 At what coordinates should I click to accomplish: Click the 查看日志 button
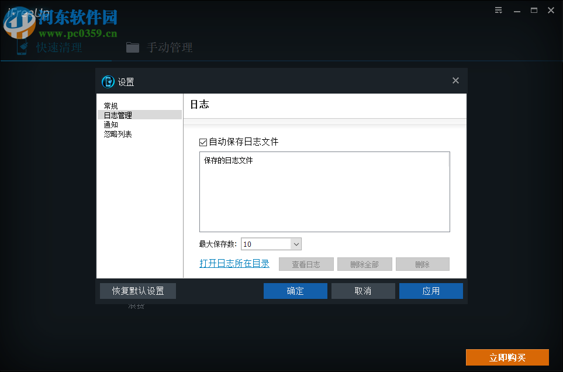pyautogui.click(x=306, y=264)
